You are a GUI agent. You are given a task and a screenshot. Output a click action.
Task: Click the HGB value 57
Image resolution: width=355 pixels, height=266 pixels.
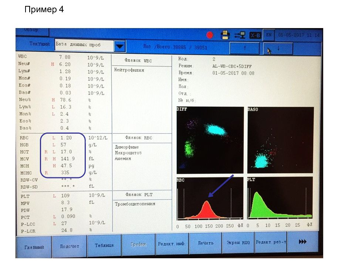(x=63, y=145)
